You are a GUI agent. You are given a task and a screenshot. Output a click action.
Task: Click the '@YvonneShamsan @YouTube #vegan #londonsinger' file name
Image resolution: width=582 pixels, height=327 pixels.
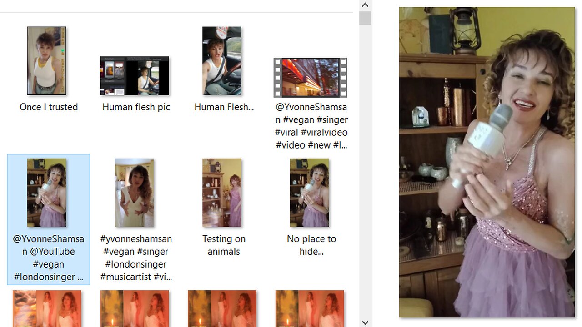pyautogui.click(x=48, y=258)
